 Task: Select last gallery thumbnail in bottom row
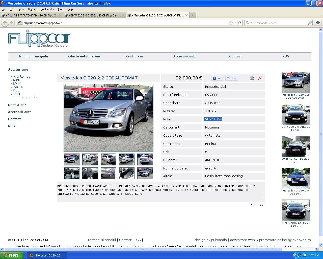(x=145, y=173)
